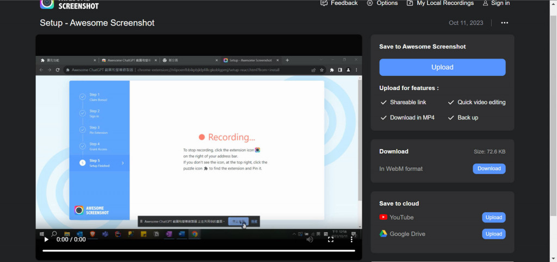Open the Options menu item

tap(382, 3)
